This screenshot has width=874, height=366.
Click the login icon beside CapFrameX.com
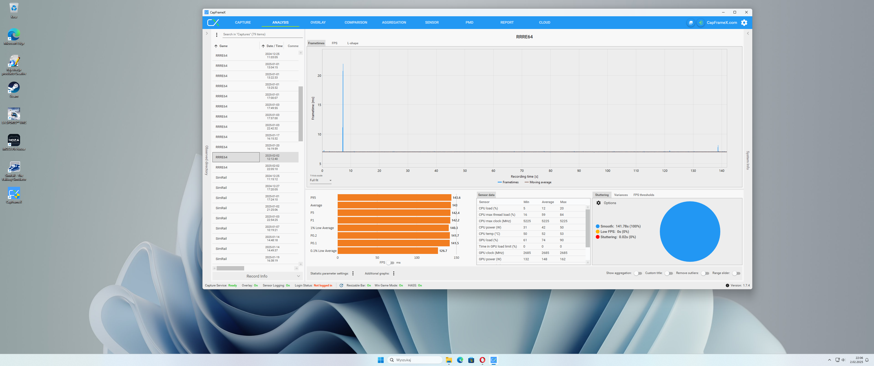700,23
